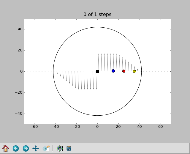The width and height of the screenshot is (190, 154).
Task: Click the x-axis label '20'
Action: click(118, 127)
